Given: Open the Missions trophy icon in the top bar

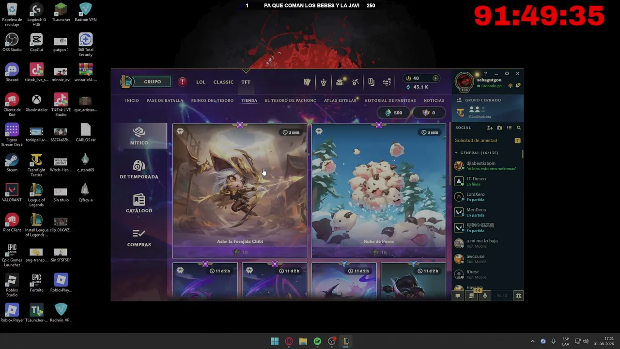Looking at the screenshot, I should tap(324, 82).
